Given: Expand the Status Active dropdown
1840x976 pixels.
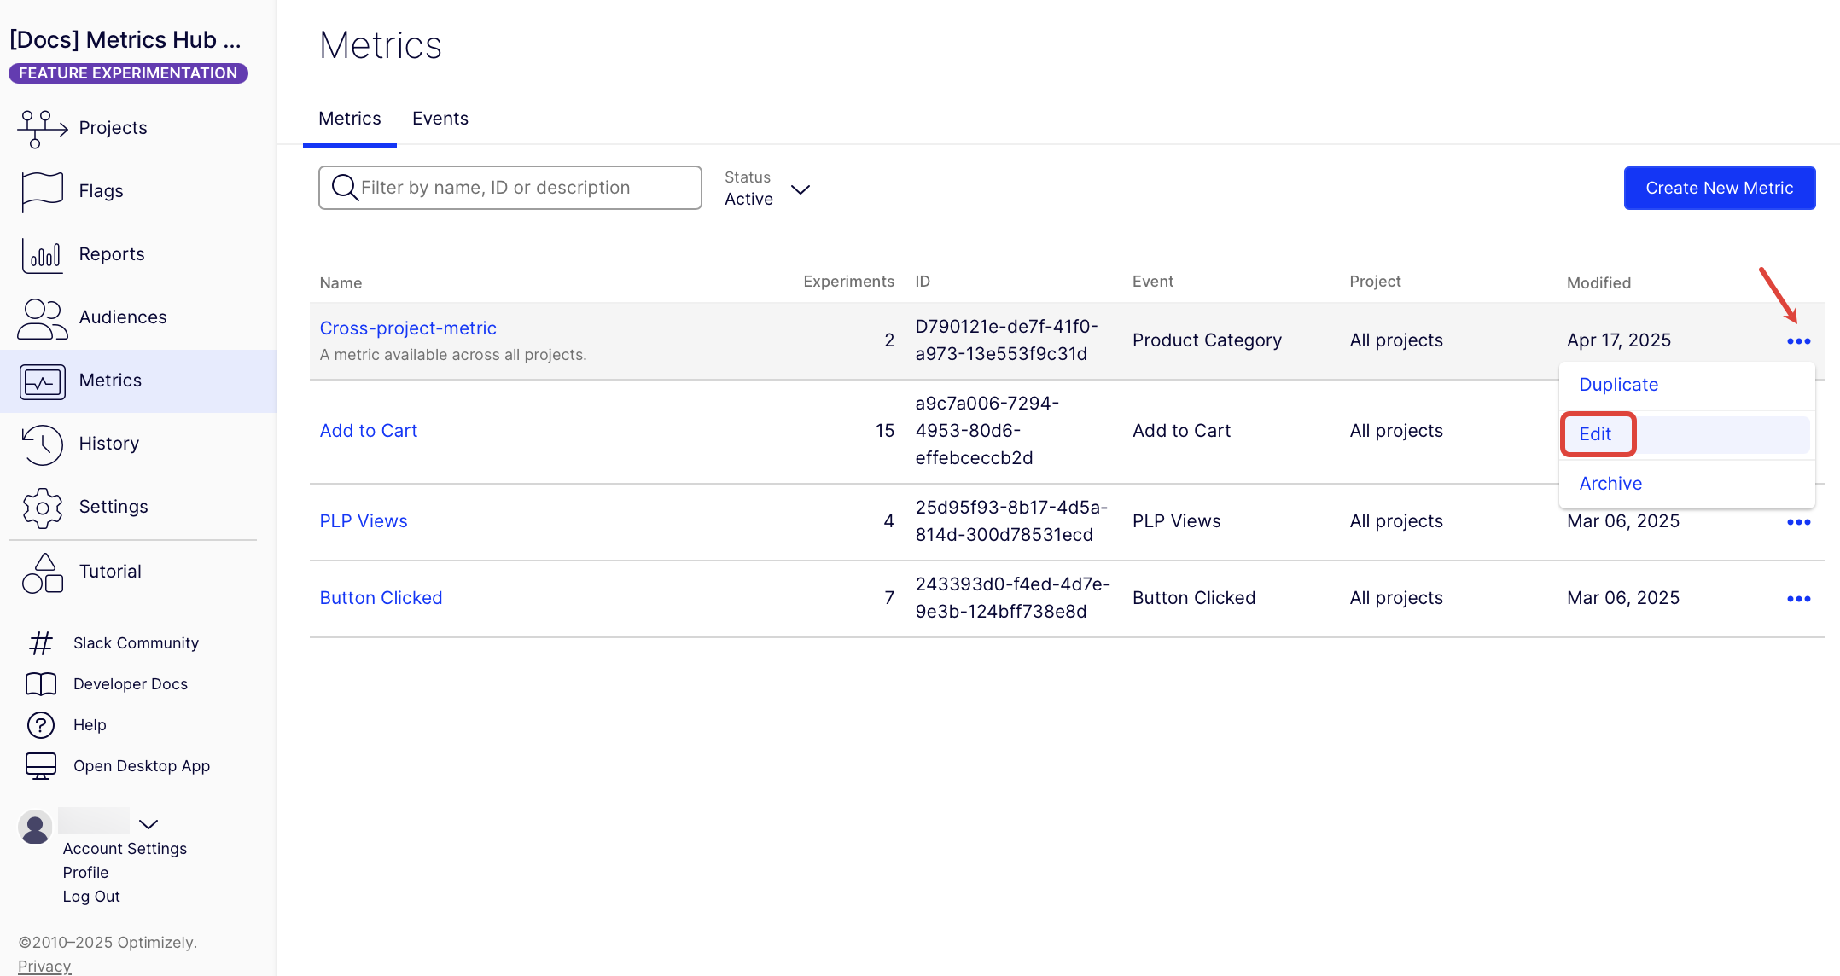Looking at the screenshot, I should pos(800,189).
